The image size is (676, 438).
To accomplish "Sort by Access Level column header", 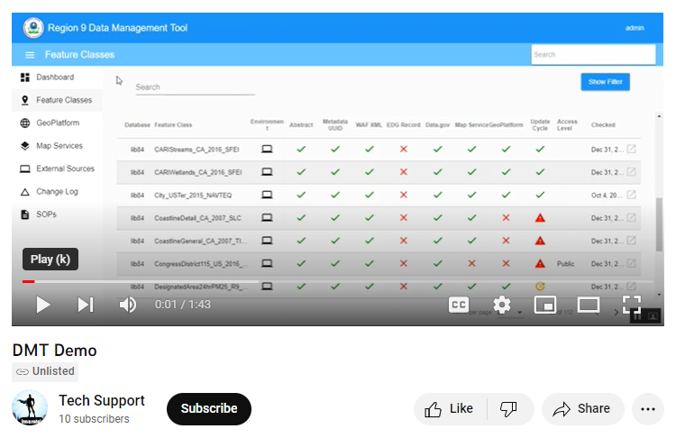I will 567,125.
